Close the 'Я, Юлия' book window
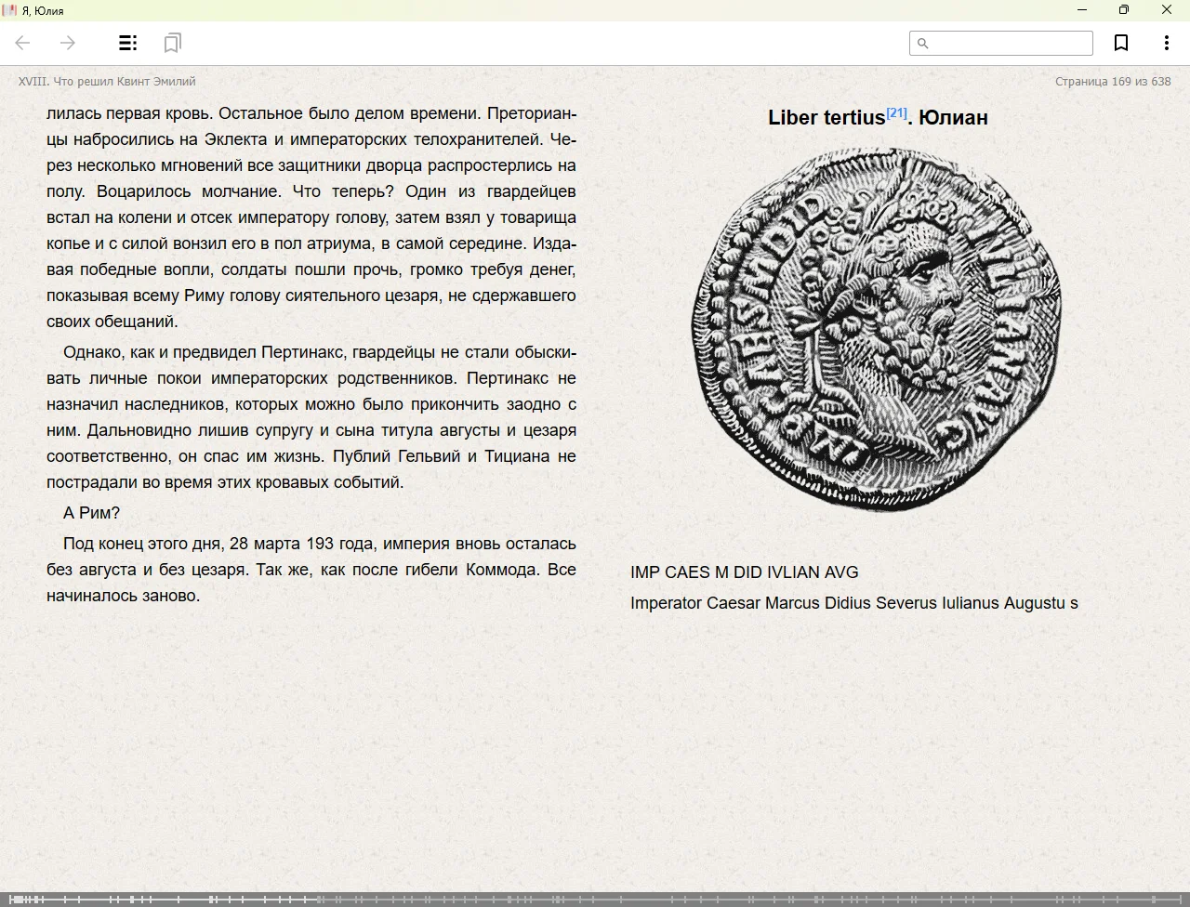Image resolution: width=1190 pixels, height=907 pixels. point(1167,10)
